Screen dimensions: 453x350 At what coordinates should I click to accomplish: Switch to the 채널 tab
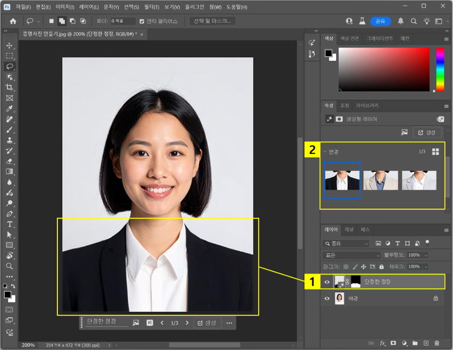coord(349,230)
